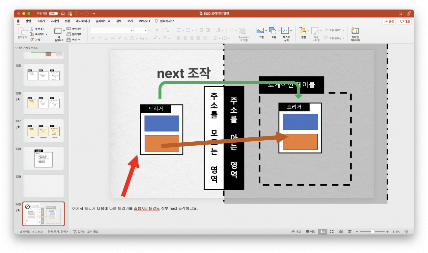Open the new slide dropdown arrow
428x253 pixels.
pos(64,30)
